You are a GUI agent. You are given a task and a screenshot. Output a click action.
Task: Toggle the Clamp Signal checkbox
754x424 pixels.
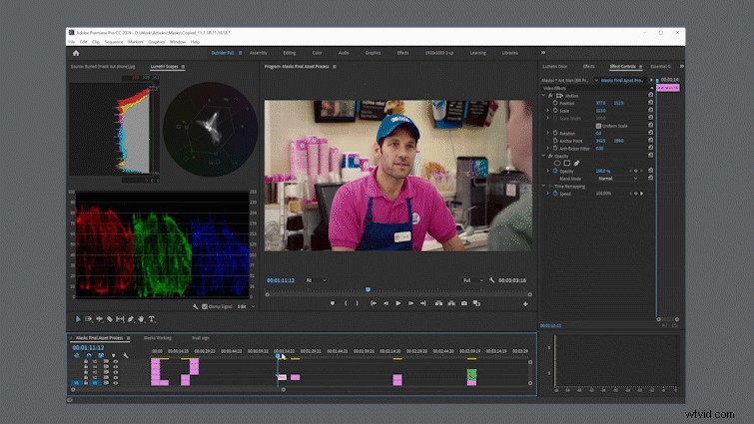[205, 306]
